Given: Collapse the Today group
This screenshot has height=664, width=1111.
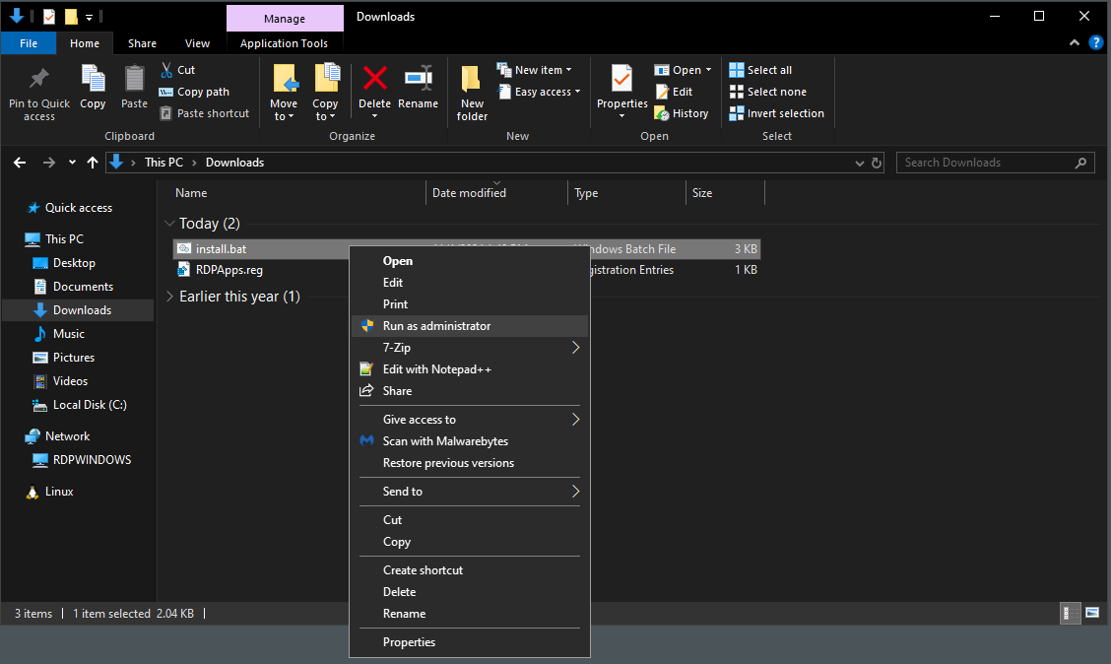Looking at the screenshot, I should [x=170, y=224].
